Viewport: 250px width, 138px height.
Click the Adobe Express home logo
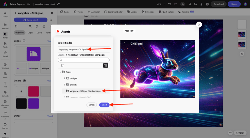tap(5, 4)
